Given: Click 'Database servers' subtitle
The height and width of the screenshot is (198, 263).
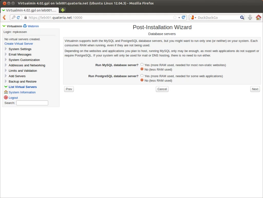Looking at the screenshot, I should 162,34.
